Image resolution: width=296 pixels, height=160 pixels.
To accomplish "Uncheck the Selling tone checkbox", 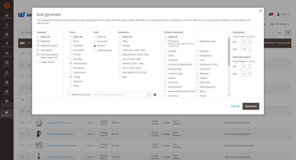I will point(71,77).
